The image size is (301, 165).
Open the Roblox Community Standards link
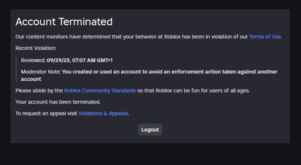click(100, 90)
